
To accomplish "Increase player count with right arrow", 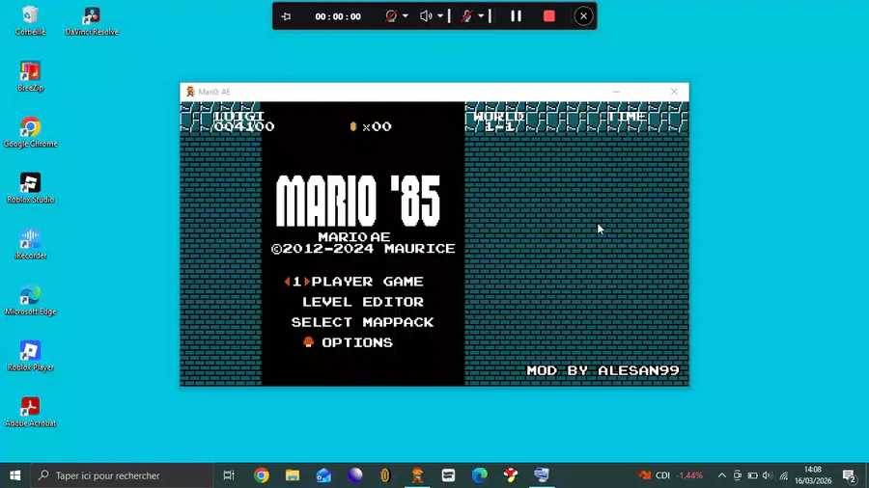I will (306, 282).
